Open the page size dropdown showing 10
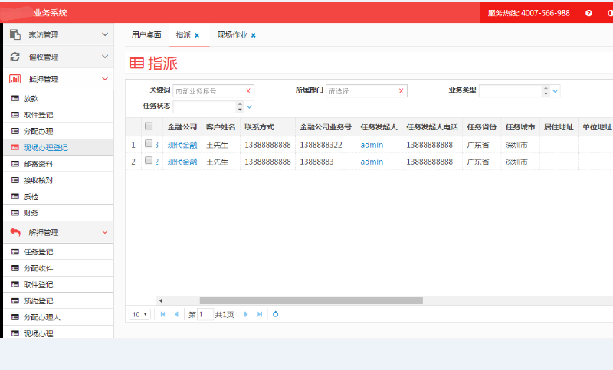This screenshot has width=613, height=370. coord(139,314)
